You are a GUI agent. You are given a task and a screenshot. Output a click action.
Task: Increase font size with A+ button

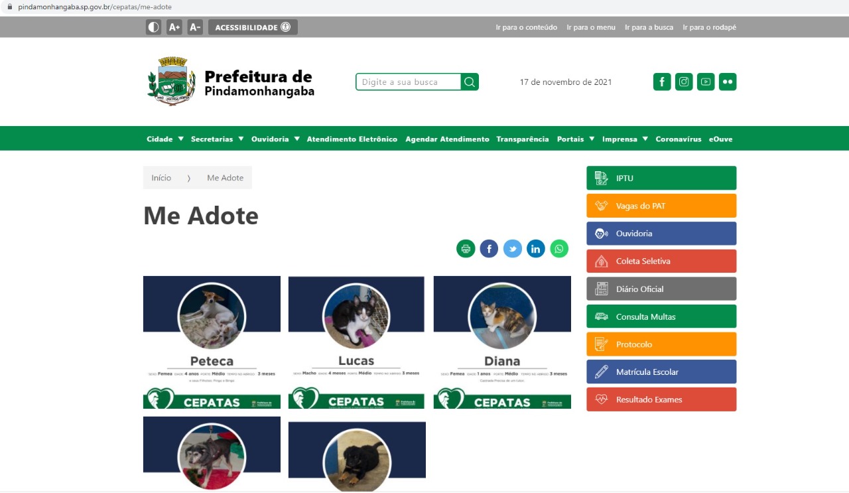[x=174, y=27]
